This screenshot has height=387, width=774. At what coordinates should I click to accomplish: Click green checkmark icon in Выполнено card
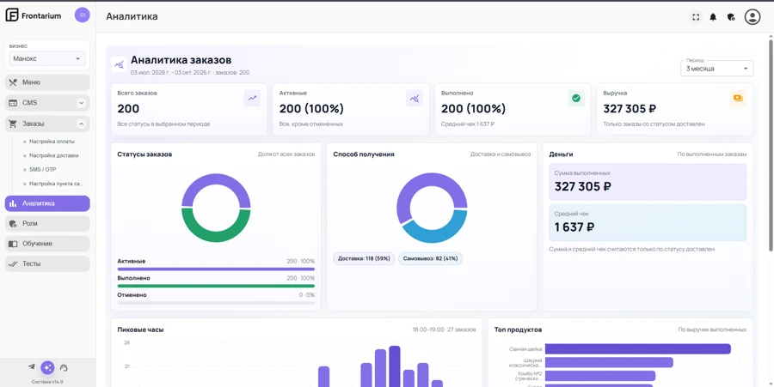(x=576, y=98)
